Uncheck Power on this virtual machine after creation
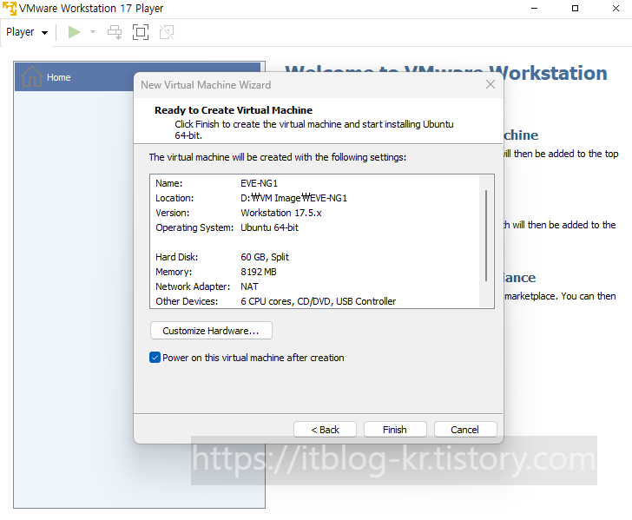 tap(155, 358)
